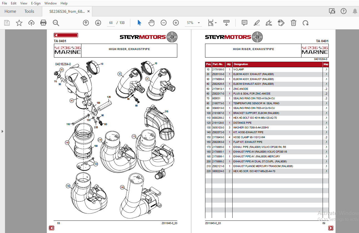Expand the left navigation pane arrow

(3, 131)
